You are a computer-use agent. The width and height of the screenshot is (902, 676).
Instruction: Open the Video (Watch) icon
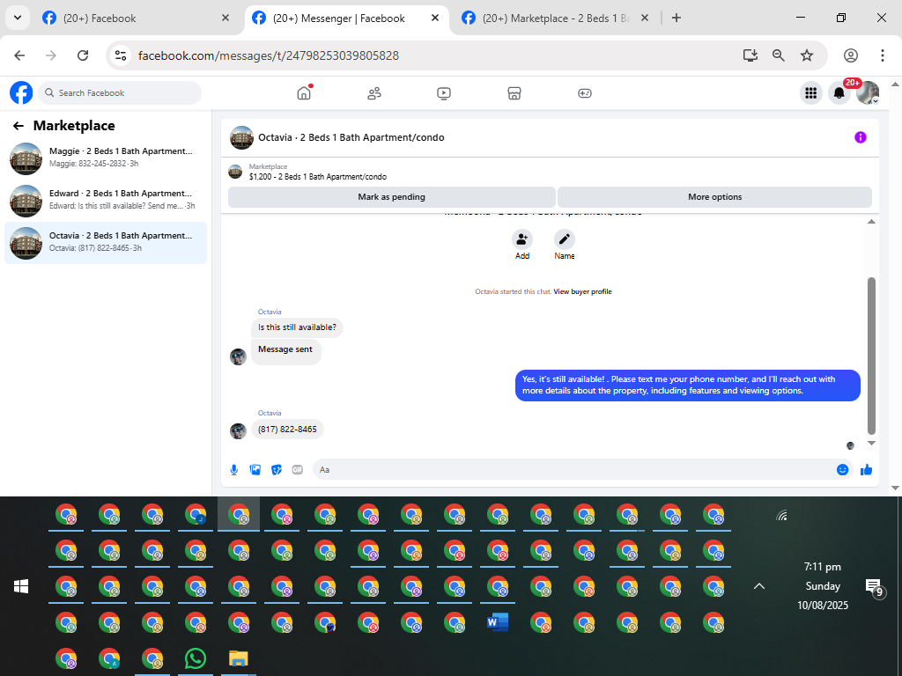point(444,93)
